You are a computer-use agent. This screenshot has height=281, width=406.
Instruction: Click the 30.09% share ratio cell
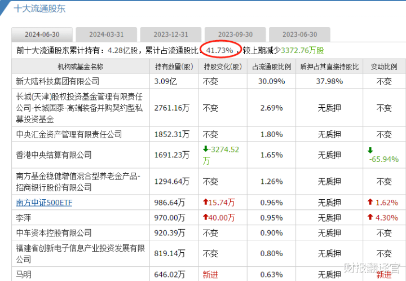271,82
